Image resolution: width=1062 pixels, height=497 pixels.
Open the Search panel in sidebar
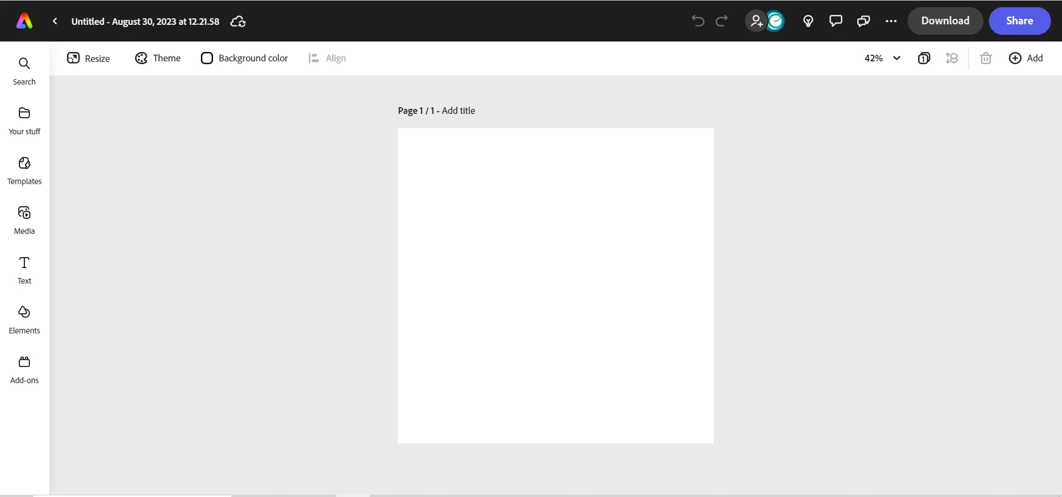tap(24, 71)
